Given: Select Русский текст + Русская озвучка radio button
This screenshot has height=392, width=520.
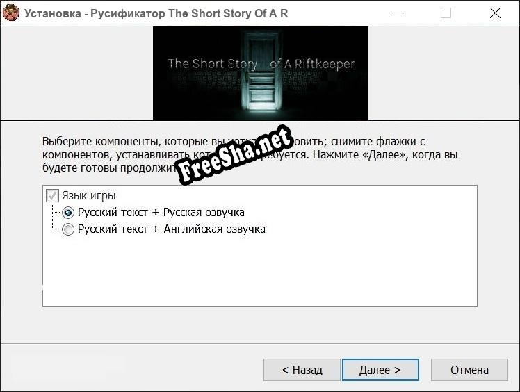Looking at the screenshot, I should 68,213.
